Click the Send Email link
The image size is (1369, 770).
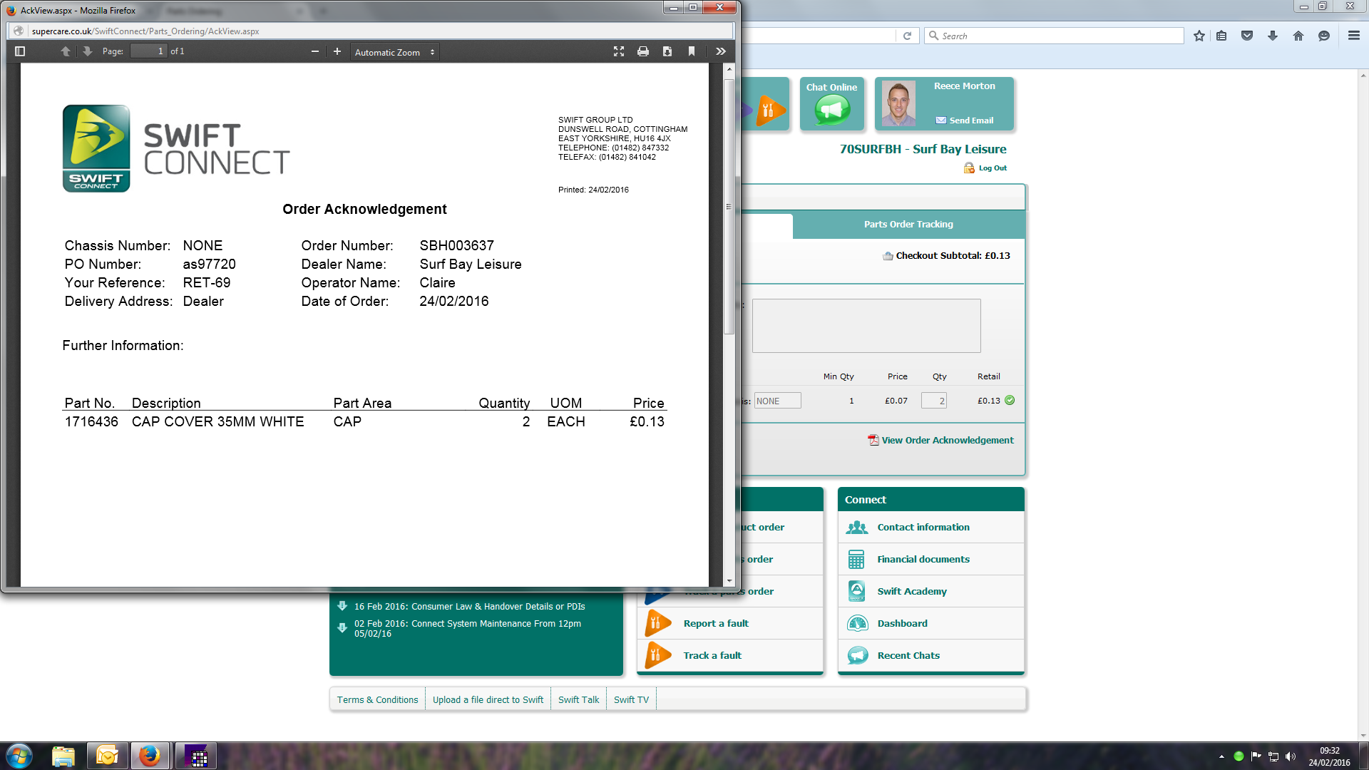point(970,120)
